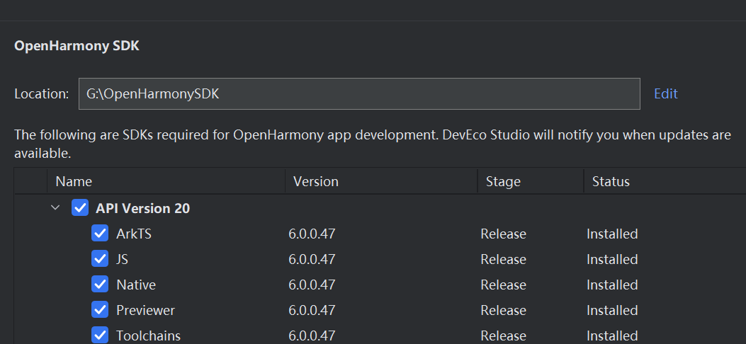Viewport: 746px width, 344px height.
Task: Click the JS row version 6.0.0.47
Action: pos(312,260)
